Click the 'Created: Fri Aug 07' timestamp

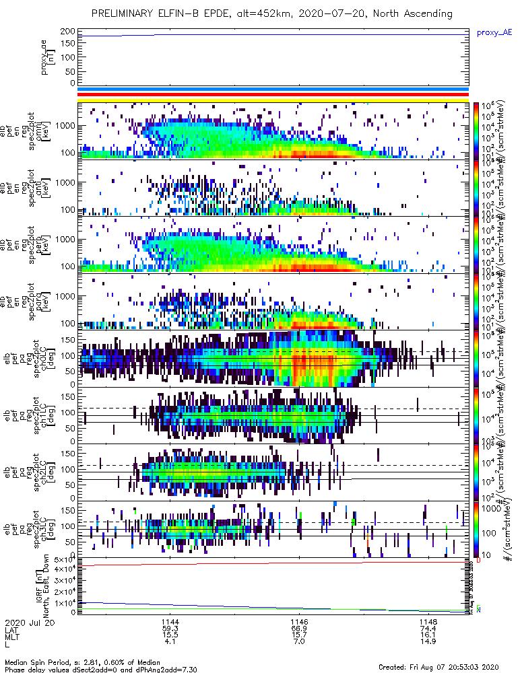point(438,666)
